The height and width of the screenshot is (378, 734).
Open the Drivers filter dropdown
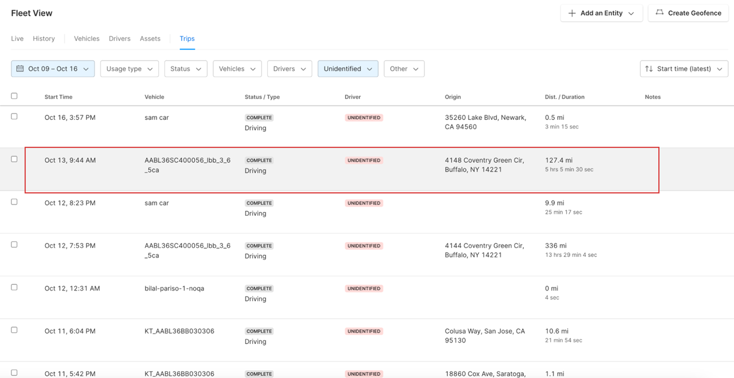click(x=289, y=69)
